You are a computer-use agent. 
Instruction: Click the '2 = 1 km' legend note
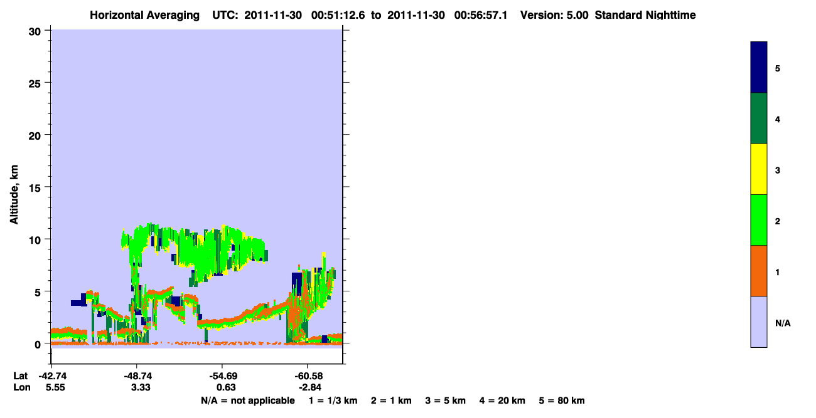(391, 400)
